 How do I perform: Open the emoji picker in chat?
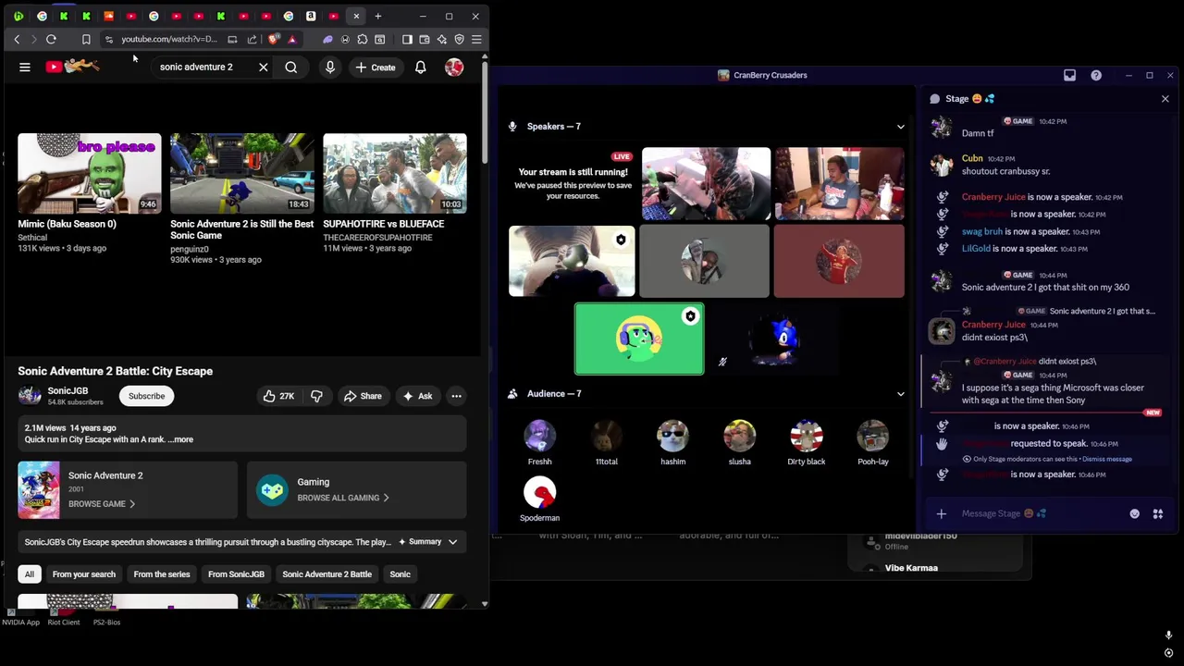click(1134, 513)
